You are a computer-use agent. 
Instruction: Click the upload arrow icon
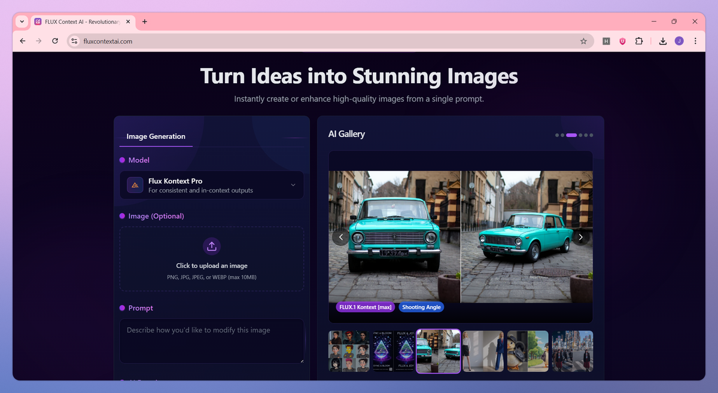(212, 246)
